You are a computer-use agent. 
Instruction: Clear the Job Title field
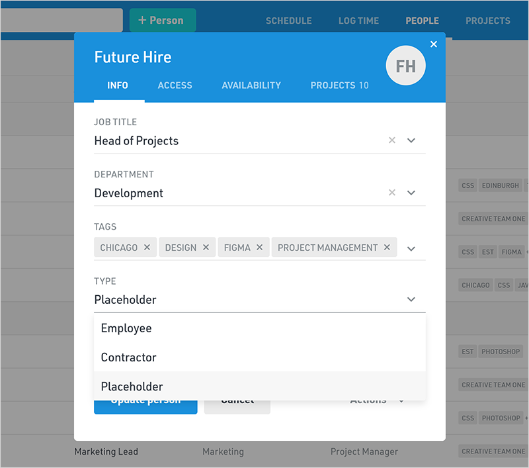click(392, 140)
